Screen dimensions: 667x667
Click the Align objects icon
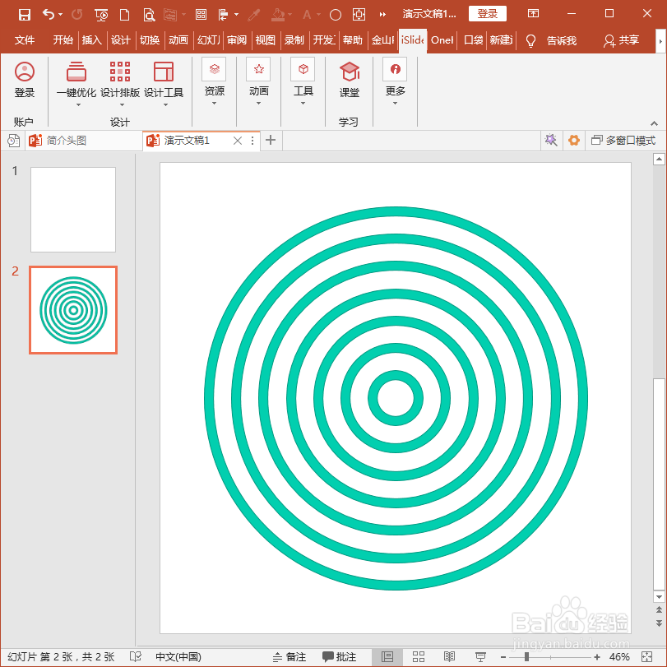pyautogui.click(x=224, y=15)
